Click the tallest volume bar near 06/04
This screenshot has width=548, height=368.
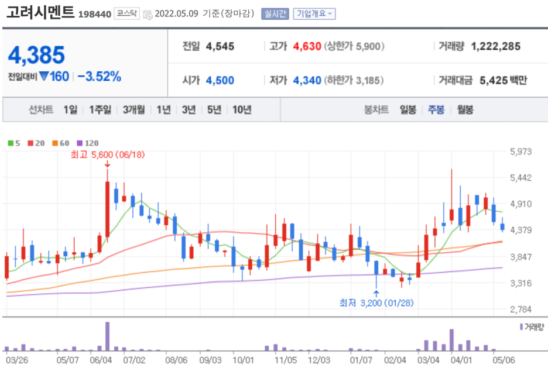(107, 336)
